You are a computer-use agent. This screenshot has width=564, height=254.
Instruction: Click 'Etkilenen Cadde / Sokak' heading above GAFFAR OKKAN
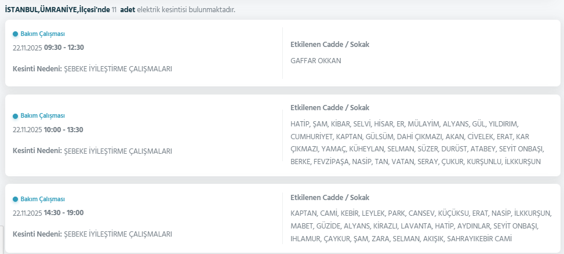pos(329,45)
